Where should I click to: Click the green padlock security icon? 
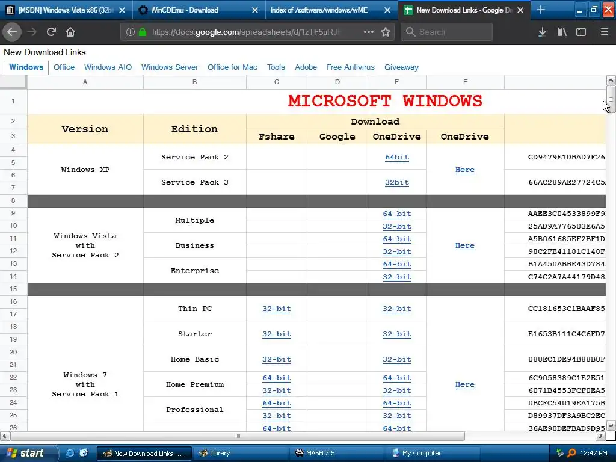coord(143,32)
